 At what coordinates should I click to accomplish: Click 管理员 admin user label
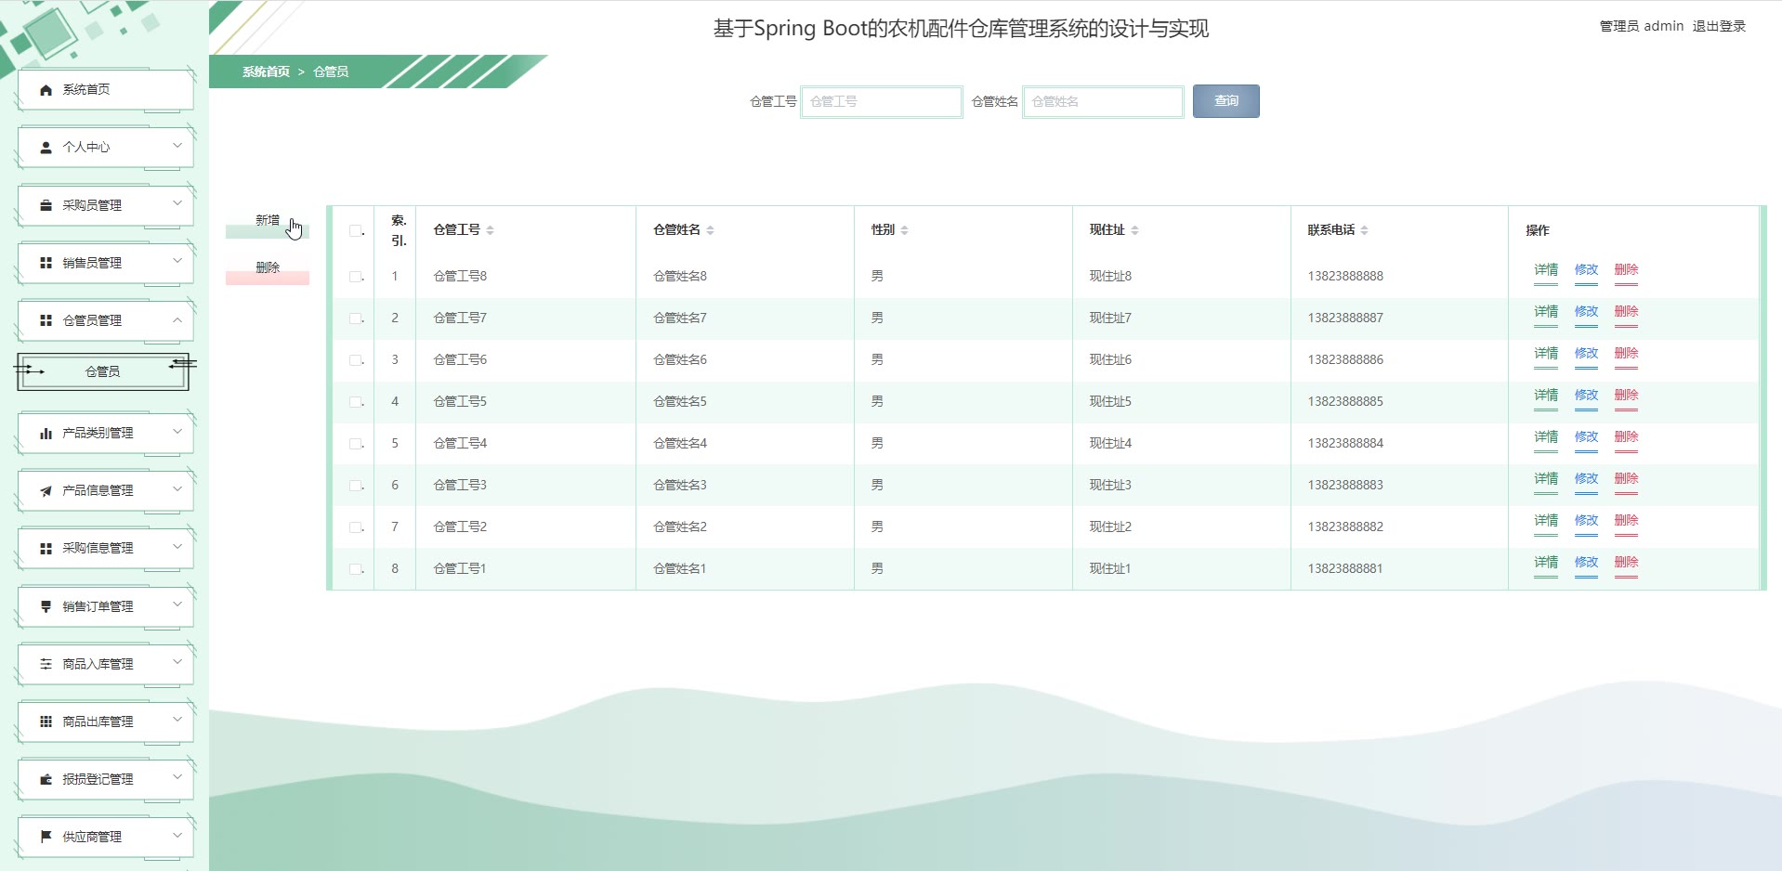coord(1641,26)
